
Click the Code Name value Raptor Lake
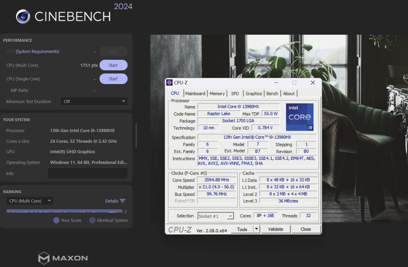tap(219, 114)
